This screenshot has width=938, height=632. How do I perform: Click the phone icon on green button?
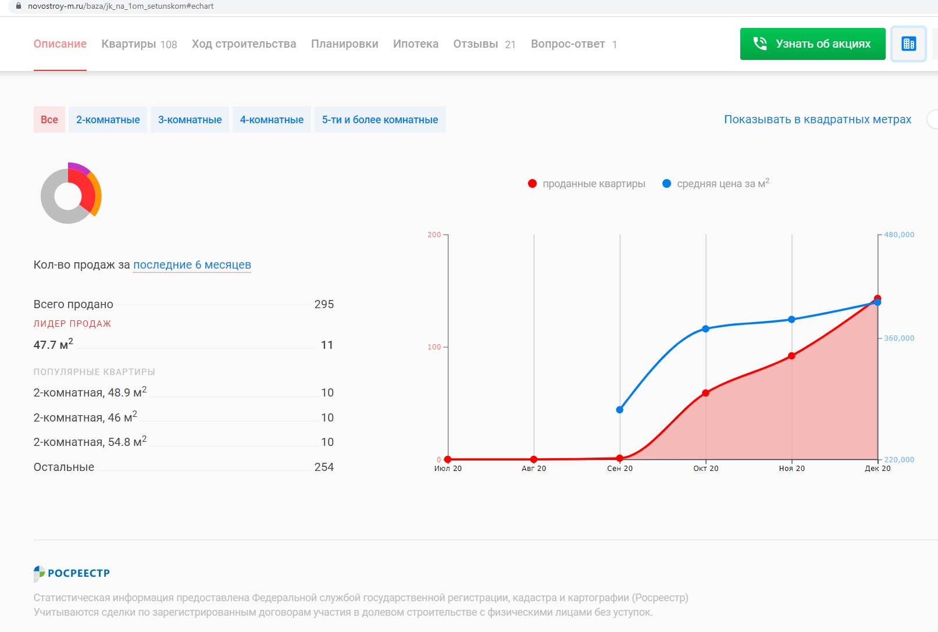point(759,44)
